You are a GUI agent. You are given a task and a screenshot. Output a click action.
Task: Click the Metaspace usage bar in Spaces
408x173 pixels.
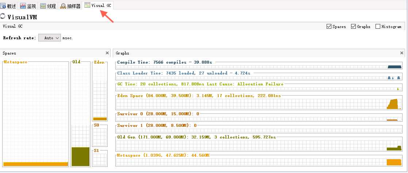click(36, 164)
